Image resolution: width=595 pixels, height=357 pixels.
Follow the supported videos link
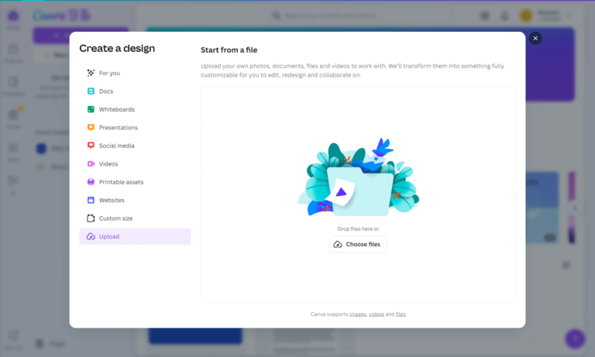377,314
